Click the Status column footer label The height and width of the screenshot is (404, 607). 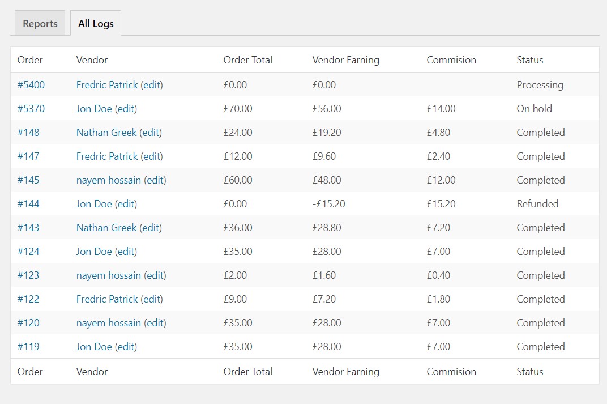point(529,372)
